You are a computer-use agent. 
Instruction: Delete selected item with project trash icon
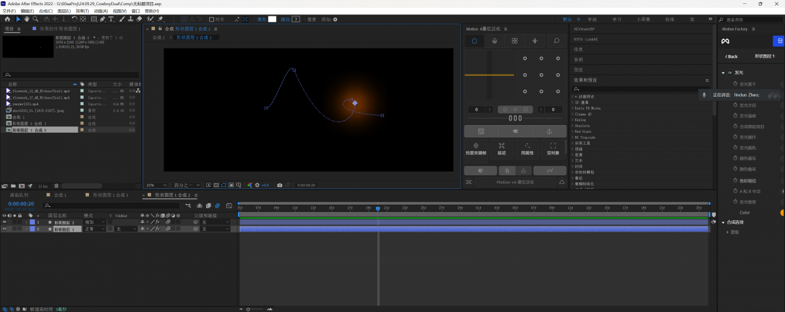click(x=56, y=186)
